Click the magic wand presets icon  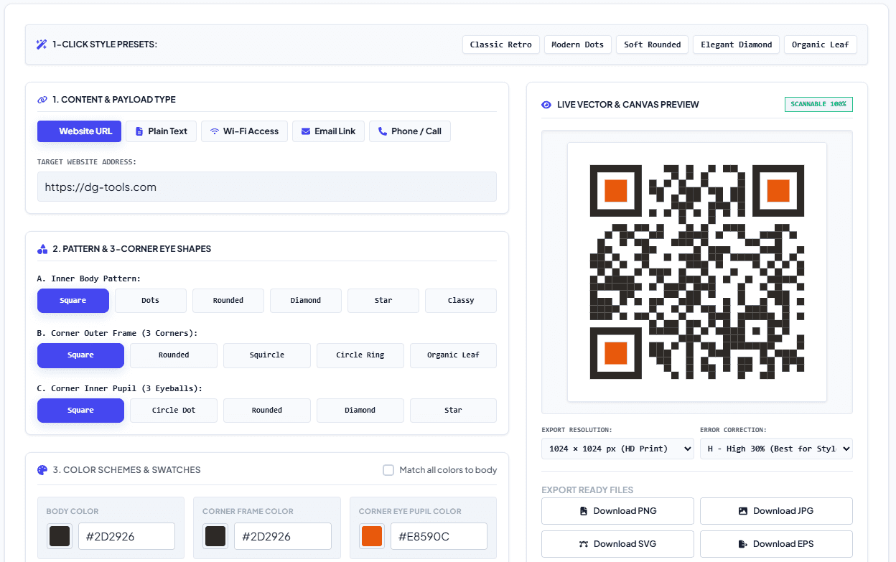click(x=42, y=45)
